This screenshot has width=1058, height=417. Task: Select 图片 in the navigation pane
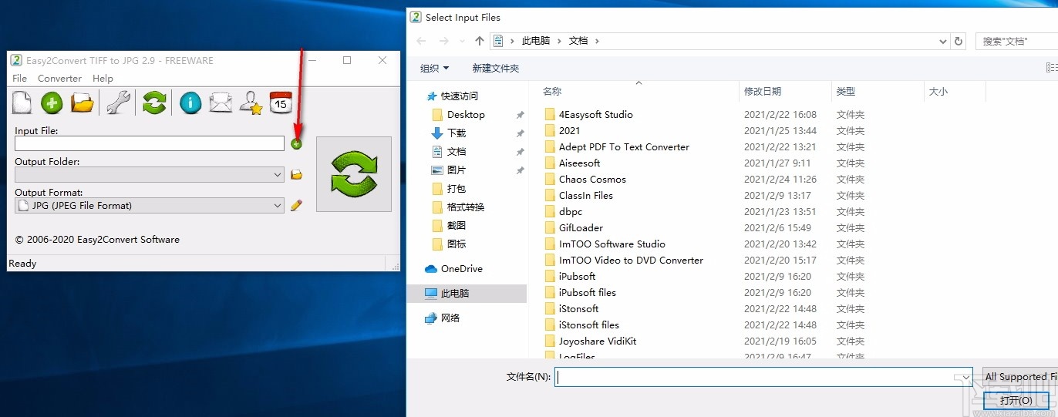click(457, 170)
